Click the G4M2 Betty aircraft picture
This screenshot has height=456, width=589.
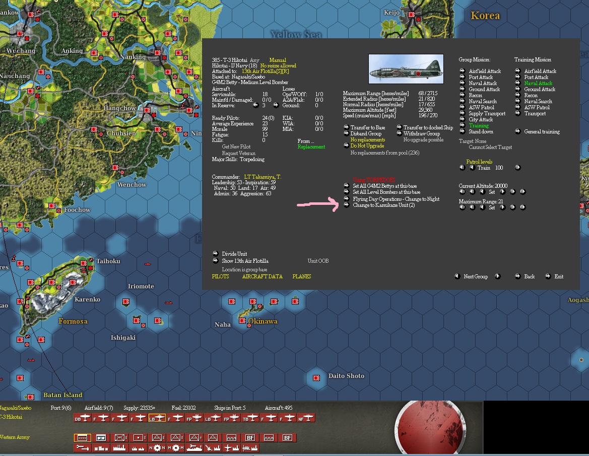[x=406, y=68]
